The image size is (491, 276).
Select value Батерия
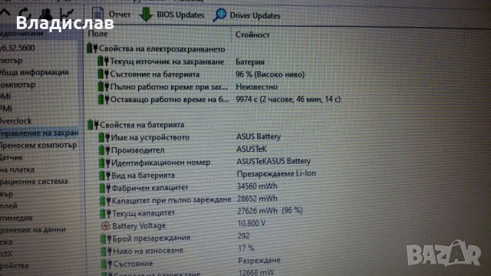tap(250, 62)
